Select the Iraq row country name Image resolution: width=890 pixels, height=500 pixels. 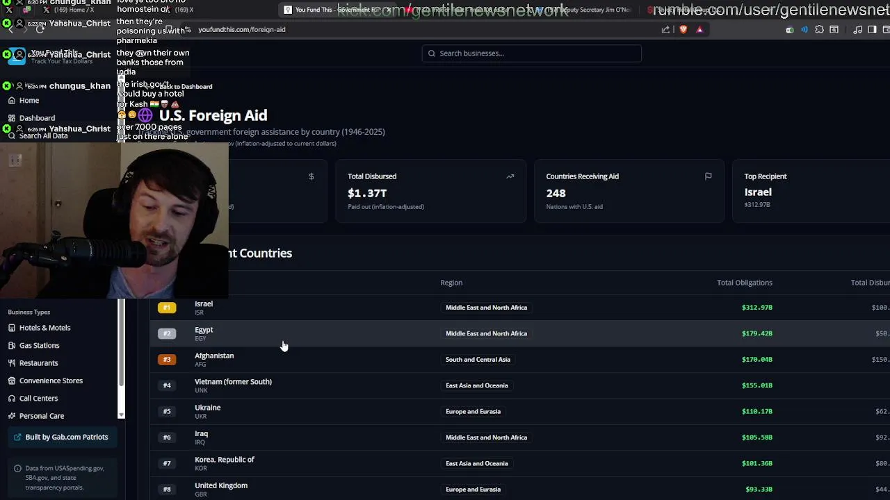point(201,434)
